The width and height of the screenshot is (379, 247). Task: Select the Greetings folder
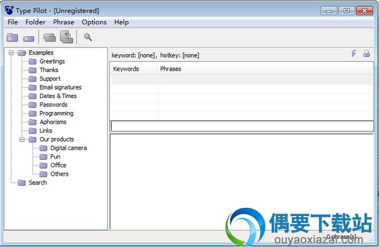[x=52, y=61]
